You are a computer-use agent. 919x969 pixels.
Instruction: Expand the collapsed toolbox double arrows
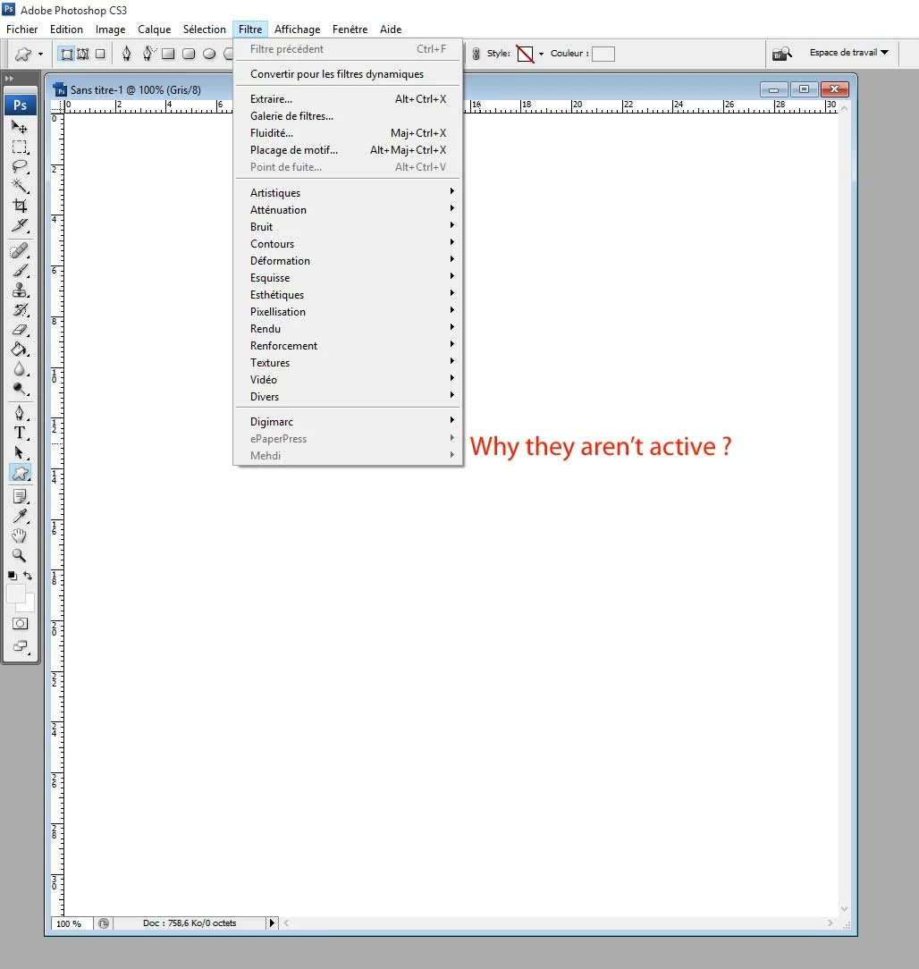click(9, 79)
